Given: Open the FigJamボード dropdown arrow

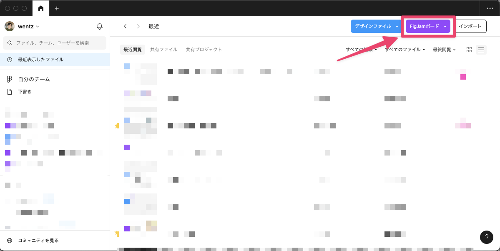Looking at the screenshot, I should point(445,26).
